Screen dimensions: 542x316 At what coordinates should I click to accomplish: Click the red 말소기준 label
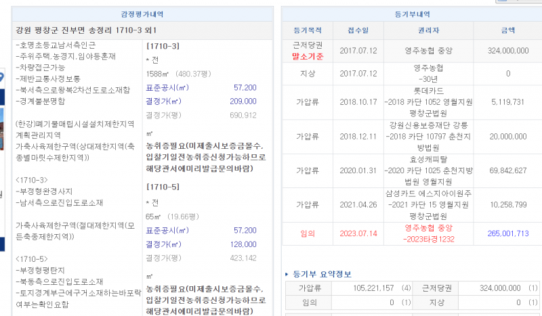308,55
